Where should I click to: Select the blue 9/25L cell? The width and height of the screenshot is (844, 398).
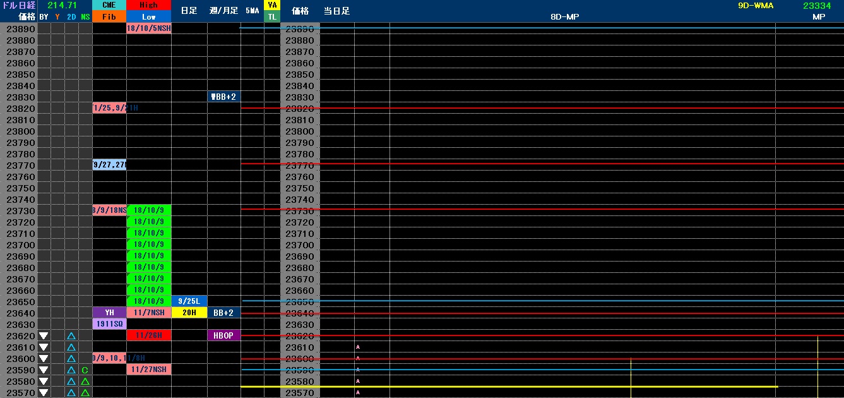[189, 301]
